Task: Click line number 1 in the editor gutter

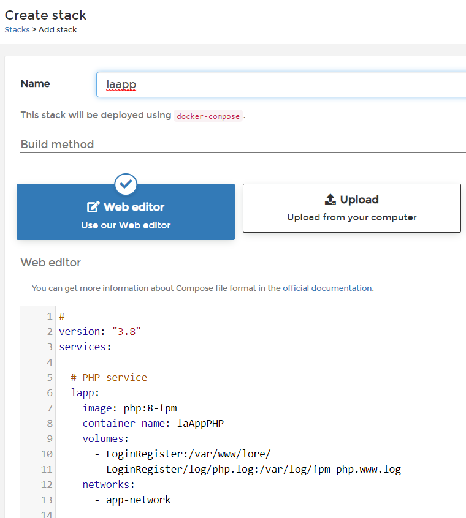Action: tap(49, 317)
